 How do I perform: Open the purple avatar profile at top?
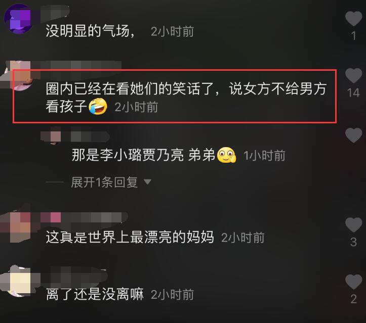(19, 19)
